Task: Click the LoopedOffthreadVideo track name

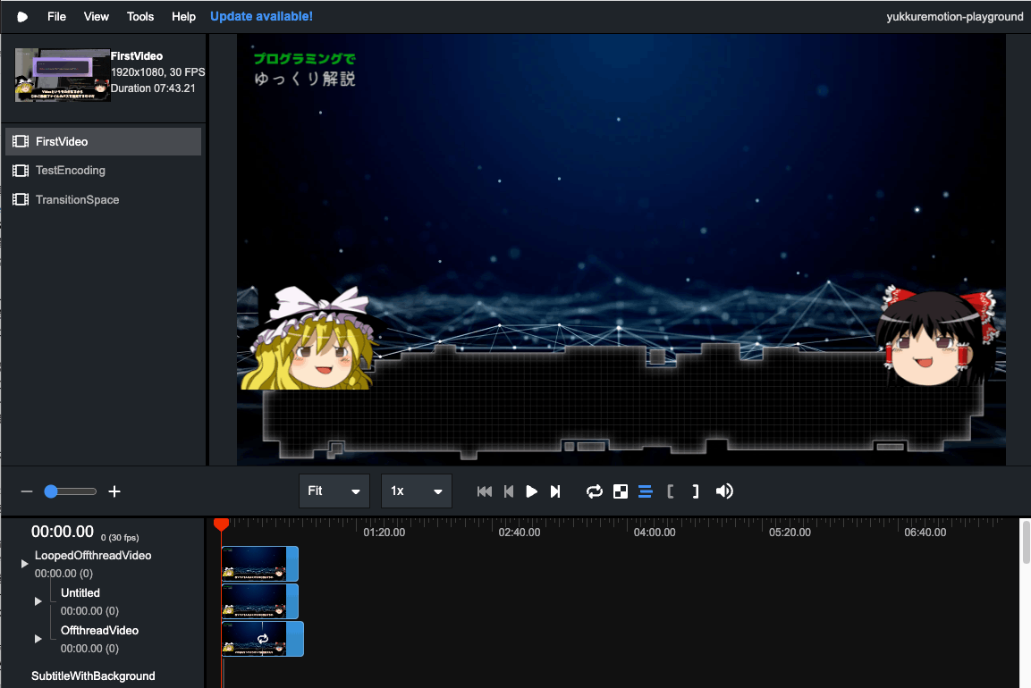Action: (93, 555)
